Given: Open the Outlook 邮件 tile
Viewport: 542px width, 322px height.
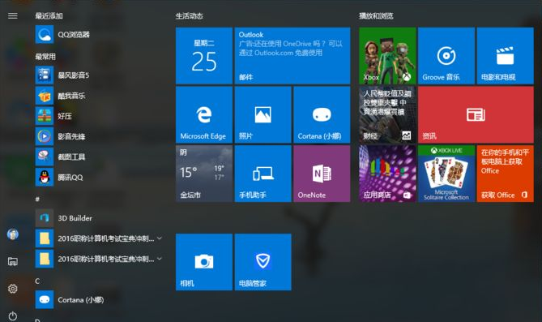Looking at the screenshot, I should tap(292, 56).
